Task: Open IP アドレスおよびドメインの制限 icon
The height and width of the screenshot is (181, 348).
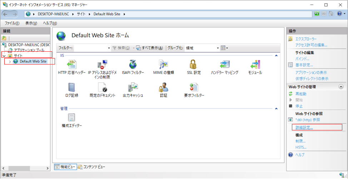Action: click(102, 64)
